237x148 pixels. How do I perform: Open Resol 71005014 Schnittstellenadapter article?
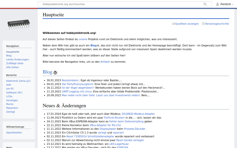[90, 137]
